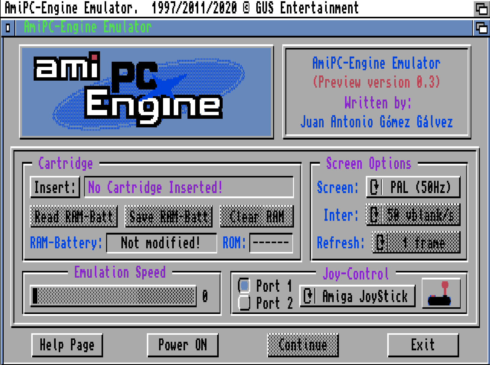
Task: Click the Save RAM-Batt button
Action: coord(169,216)
